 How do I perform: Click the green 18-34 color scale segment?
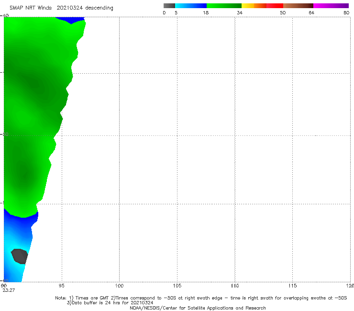pyautogui.click(x=224, y=6)
